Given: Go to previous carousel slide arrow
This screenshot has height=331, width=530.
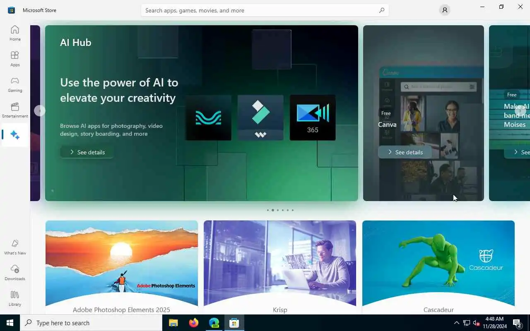Looking at the screenshot, I should [40, 110].
